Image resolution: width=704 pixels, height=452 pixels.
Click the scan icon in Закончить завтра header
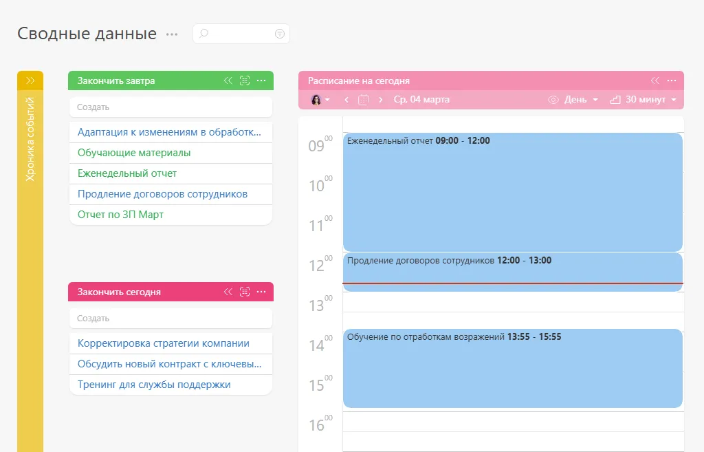tap(244, 80)
